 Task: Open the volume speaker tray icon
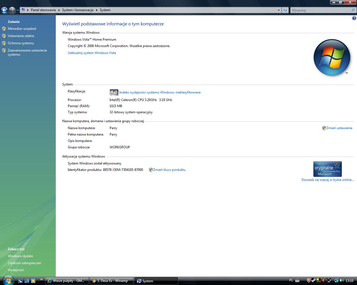click(x=342, y=281)
